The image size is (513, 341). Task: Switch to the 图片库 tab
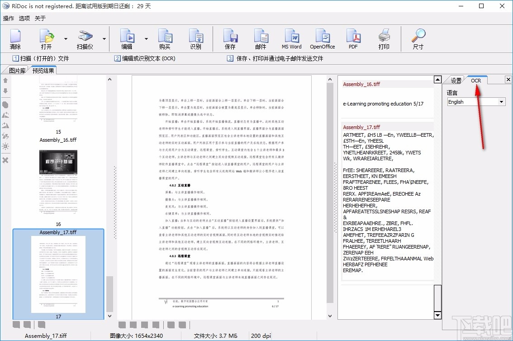point(17,71)
